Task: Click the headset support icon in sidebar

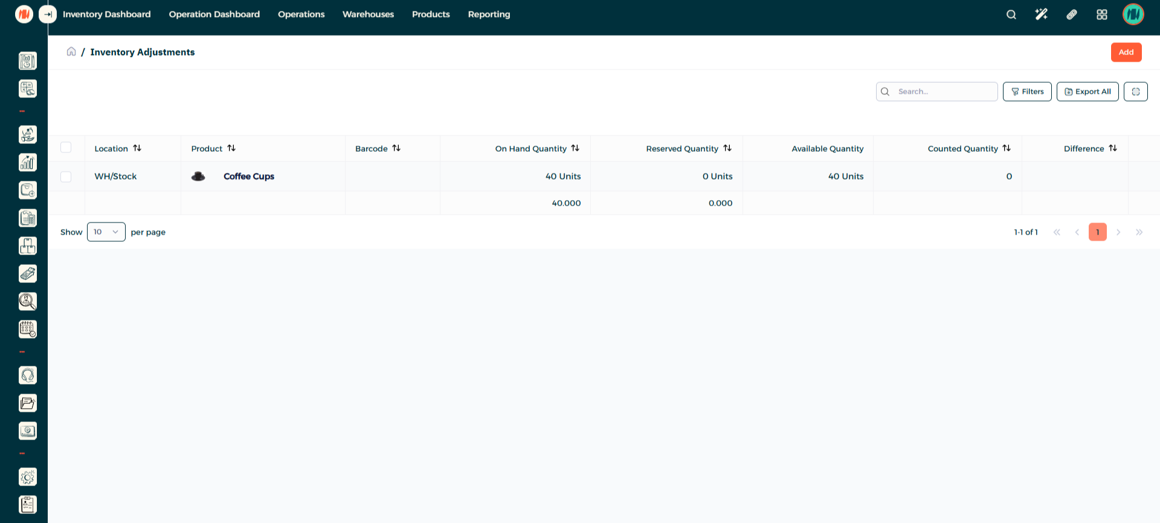Action: (28, 375)
